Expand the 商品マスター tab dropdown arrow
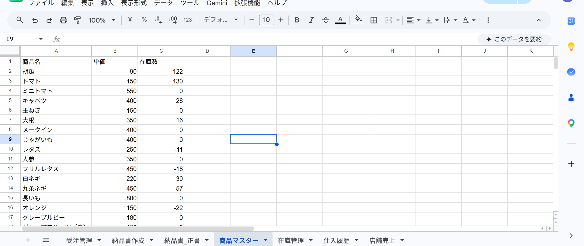 [x=266, y=240]
